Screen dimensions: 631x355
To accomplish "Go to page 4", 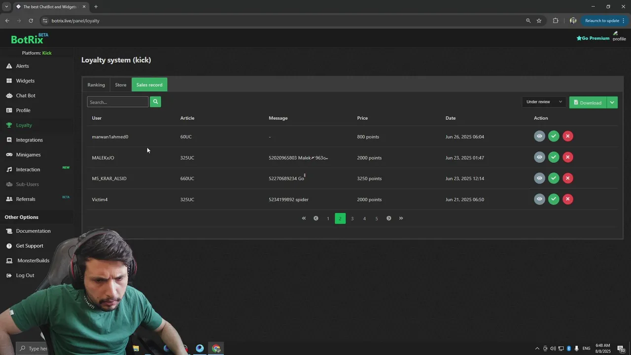I will (364, 218).
